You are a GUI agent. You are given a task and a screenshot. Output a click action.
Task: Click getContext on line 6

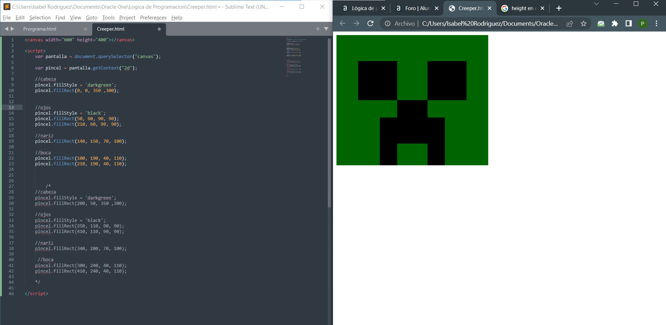point(106,68)
